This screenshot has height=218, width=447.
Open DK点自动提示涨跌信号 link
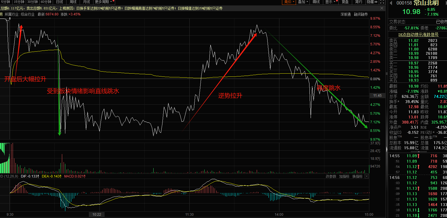(x=418, y=35)
